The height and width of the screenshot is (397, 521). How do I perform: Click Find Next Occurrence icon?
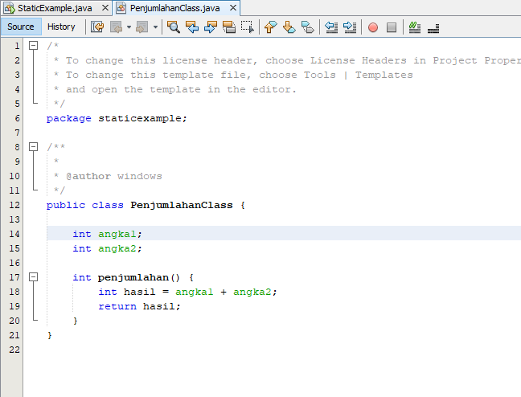(x=211, y=27)
